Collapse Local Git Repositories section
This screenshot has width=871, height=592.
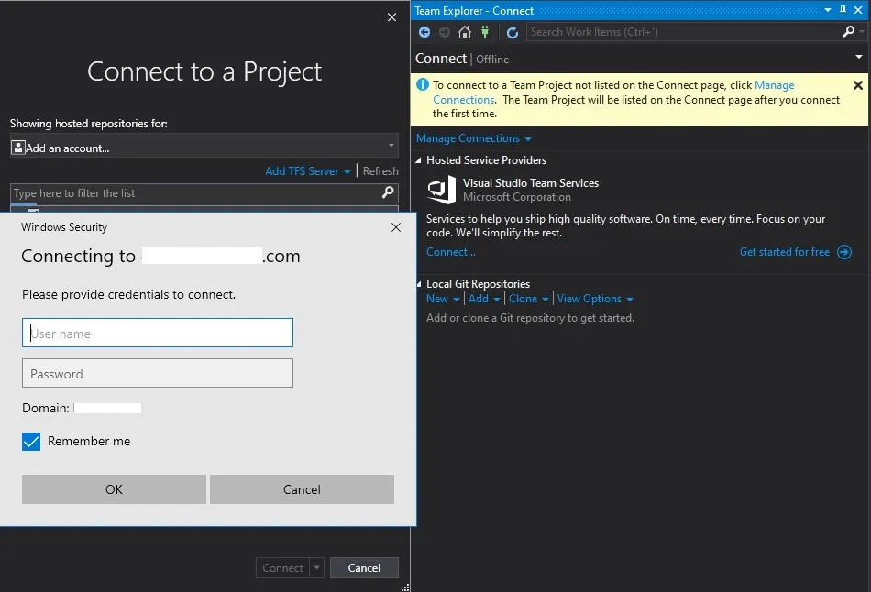(x=419, y=284)
